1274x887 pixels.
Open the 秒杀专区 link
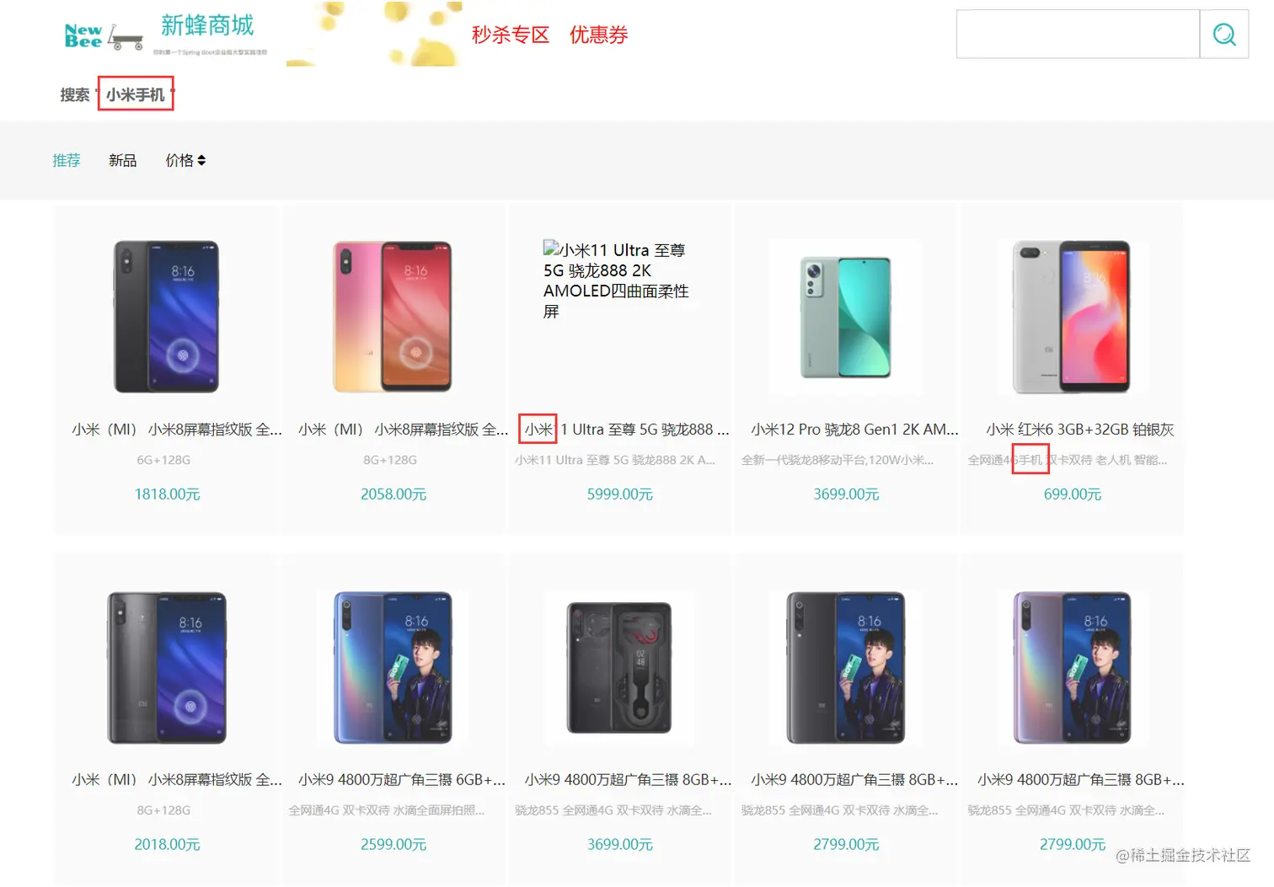[x=511, y=35]
